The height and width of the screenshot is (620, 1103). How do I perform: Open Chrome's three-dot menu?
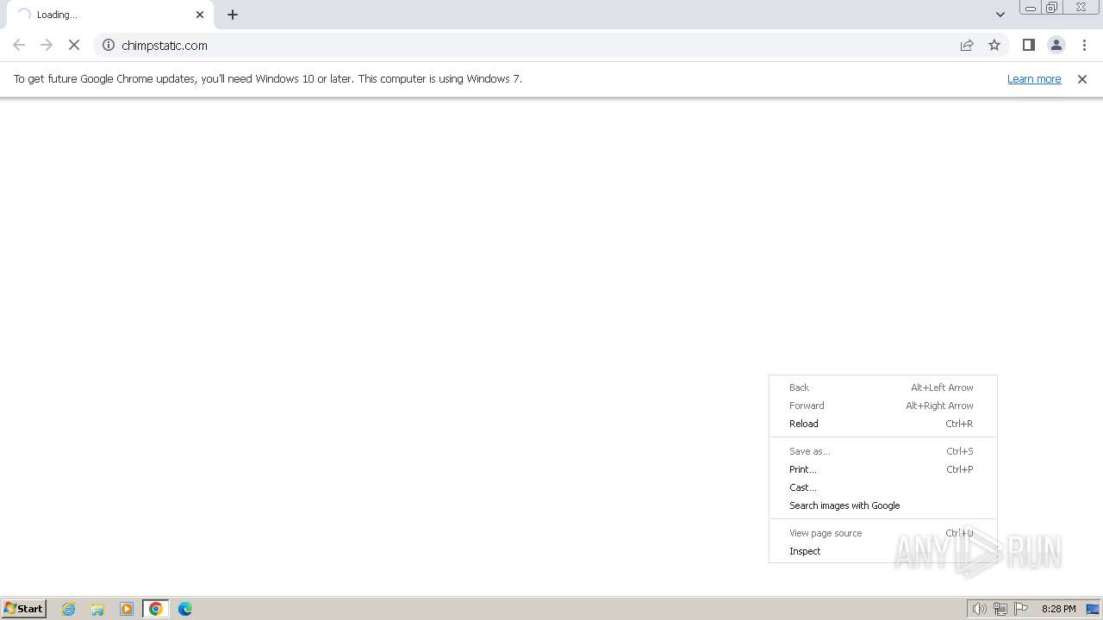[1084, 45]
